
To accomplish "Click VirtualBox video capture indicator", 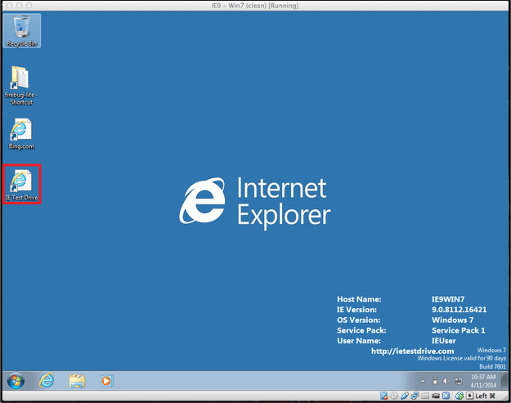I will point(436,396).
